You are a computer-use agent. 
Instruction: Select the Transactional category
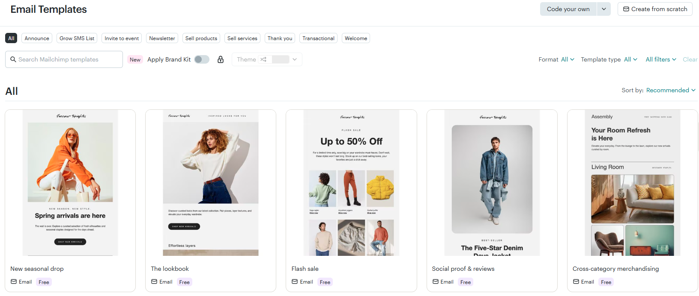coord(318,38)
